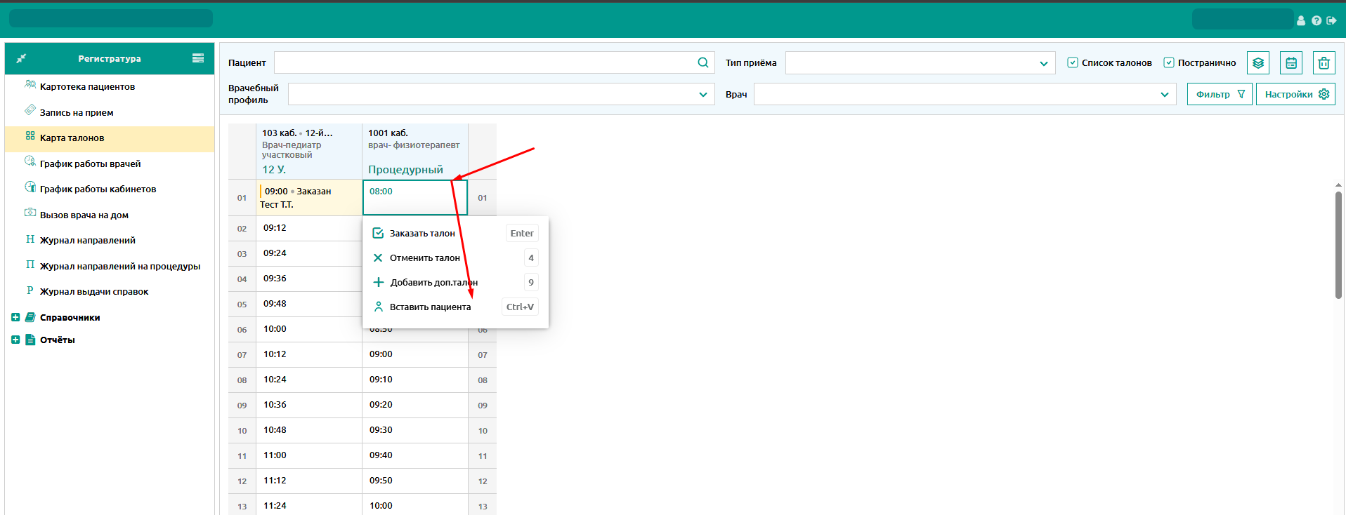Open the Настройки button
This screenshot has width=1346, height=515.
(x=1295, y=94)
